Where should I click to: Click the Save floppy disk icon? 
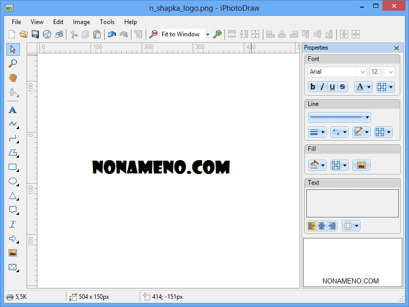click(x=35, y=34)
